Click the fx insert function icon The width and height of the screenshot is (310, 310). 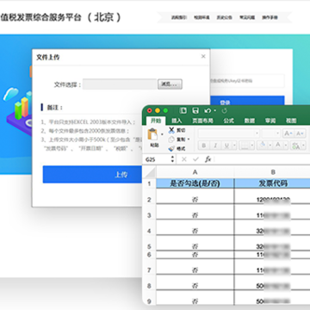(x=208, y=159)
